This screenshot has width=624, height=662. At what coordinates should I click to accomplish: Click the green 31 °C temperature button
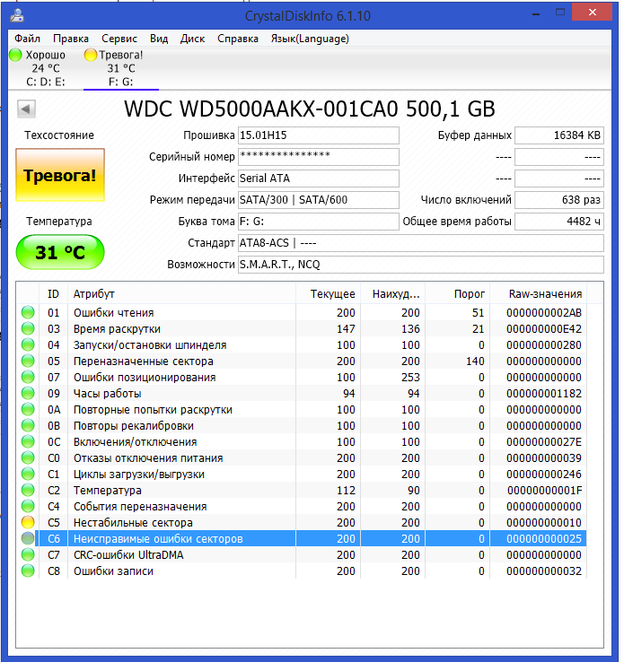(x=60, y=252)
